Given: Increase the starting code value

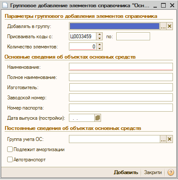Looking at the screenshot, I should coord(99,34).
